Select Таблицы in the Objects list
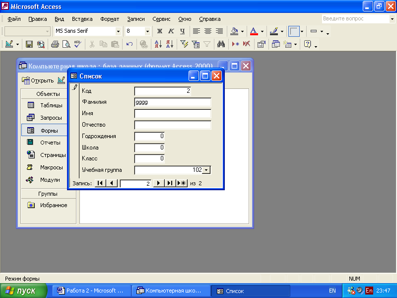Screen dimensions: 397x298 pyautogui.click(x=45, y=105)
